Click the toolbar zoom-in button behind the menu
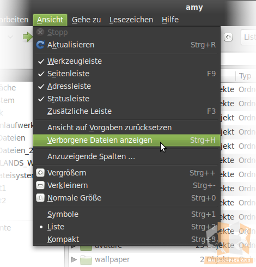The width and height of the screenshot is (256, 267). pos(228,37)
